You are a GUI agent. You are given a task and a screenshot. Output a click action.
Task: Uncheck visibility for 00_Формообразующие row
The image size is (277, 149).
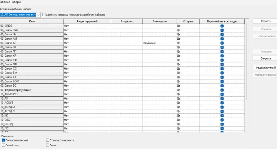click(x=222, y=90)
